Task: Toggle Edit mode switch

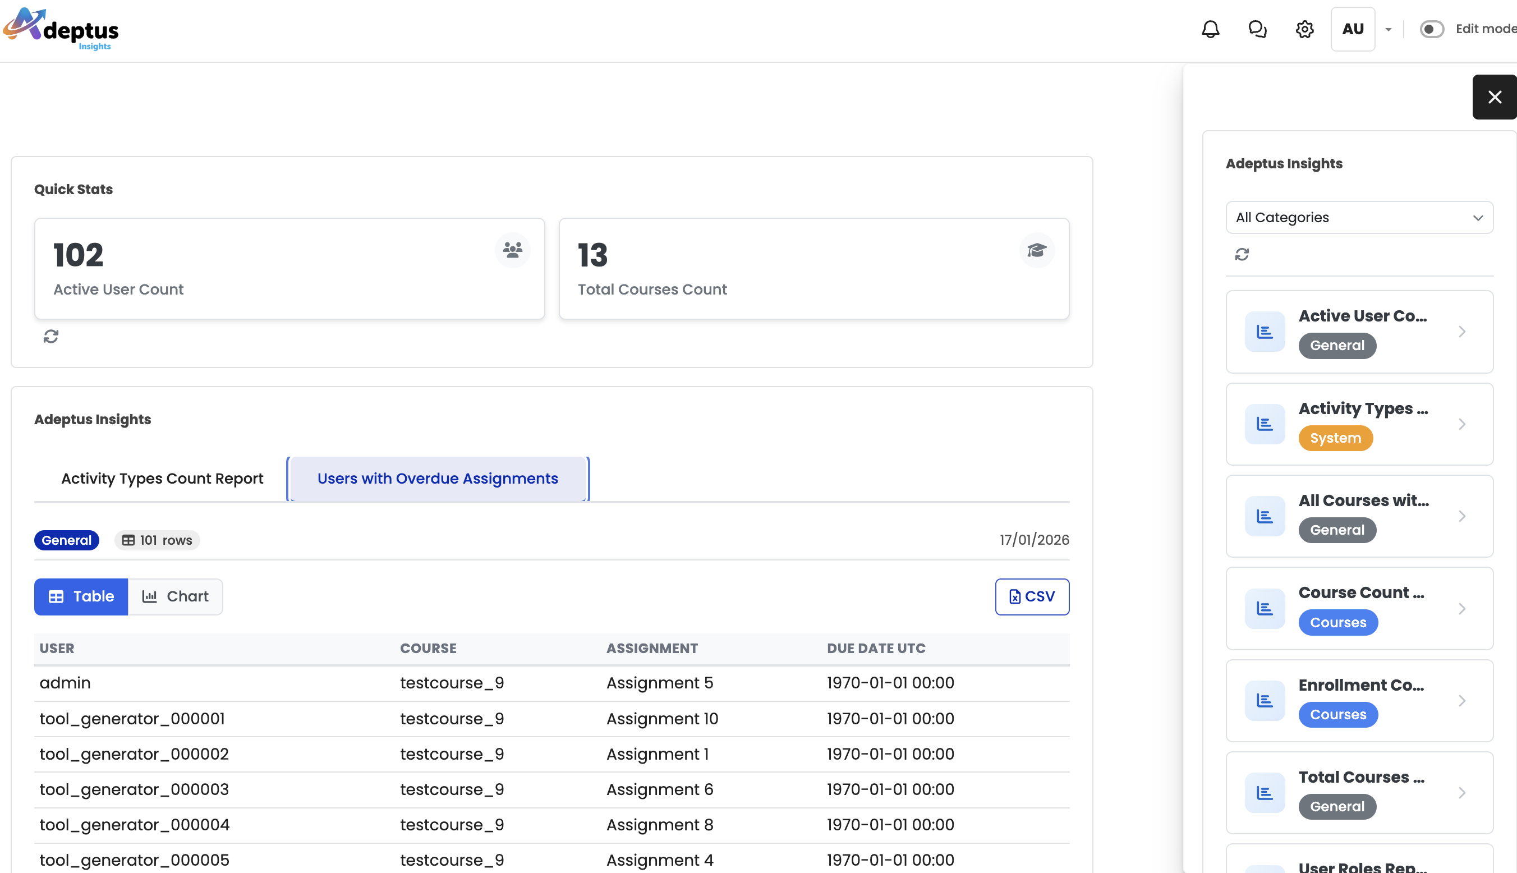Action: 1432,29
